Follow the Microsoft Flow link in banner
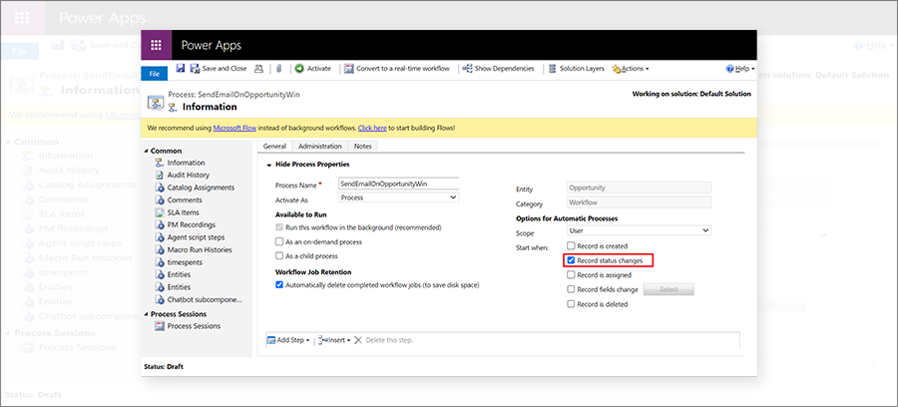Viewport: 898px width, 407px height. [x=233, y=129]
